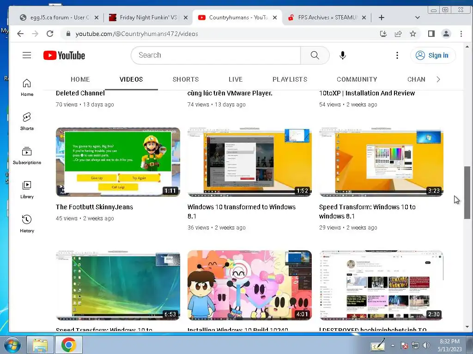Open volume speaker icon in tray
This screenshot has width=473, height=354.
[426, 345]
